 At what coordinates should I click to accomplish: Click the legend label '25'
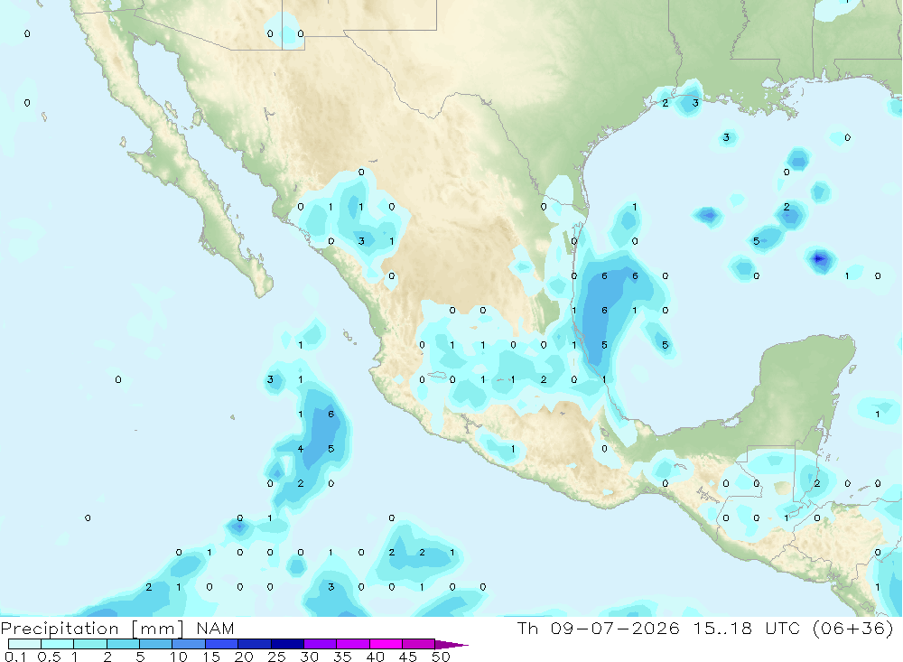(x=277, y=657)
